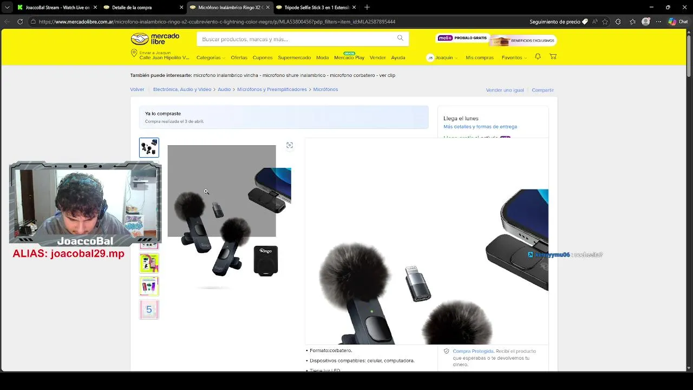Click the main microphone product image
This screenshot has width=693, height=390.
[x=230, y=217]
